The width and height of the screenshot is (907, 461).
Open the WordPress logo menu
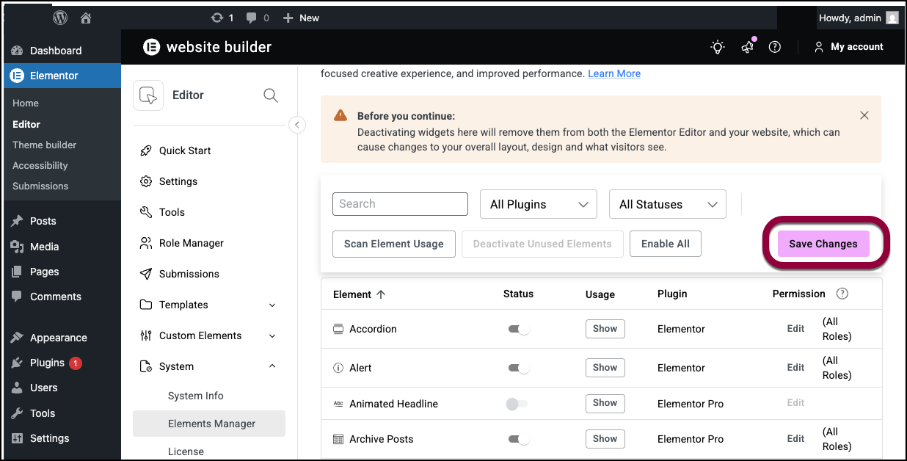(60, 18)
